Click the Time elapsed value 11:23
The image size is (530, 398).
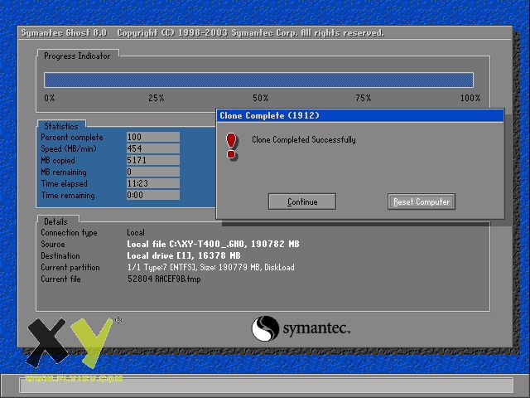point(152,183)
